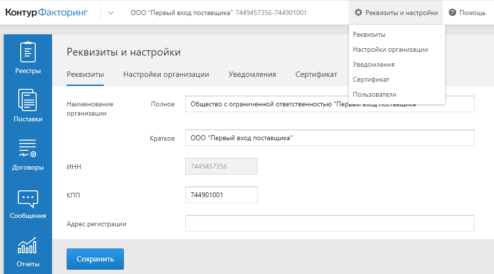Click the question mark help icon
This screenshot has width=494, height=274.
point(453,13)
